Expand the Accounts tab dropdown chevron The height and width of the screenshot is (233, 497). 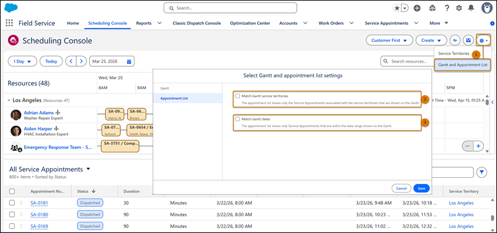pyautogui.click(x=306, y=23)
